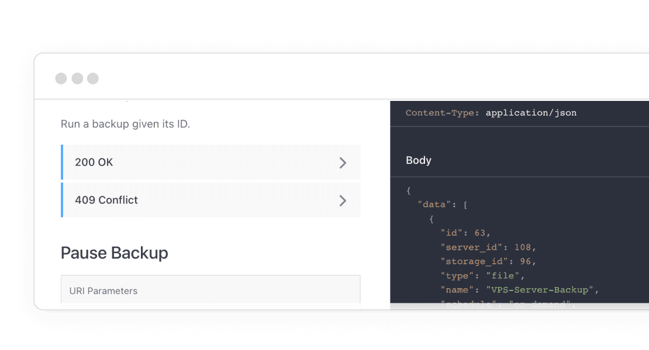Expand the 409 Conflict response label
The image size is (649, 350).
pyautogui.click(x=106, y=200)
